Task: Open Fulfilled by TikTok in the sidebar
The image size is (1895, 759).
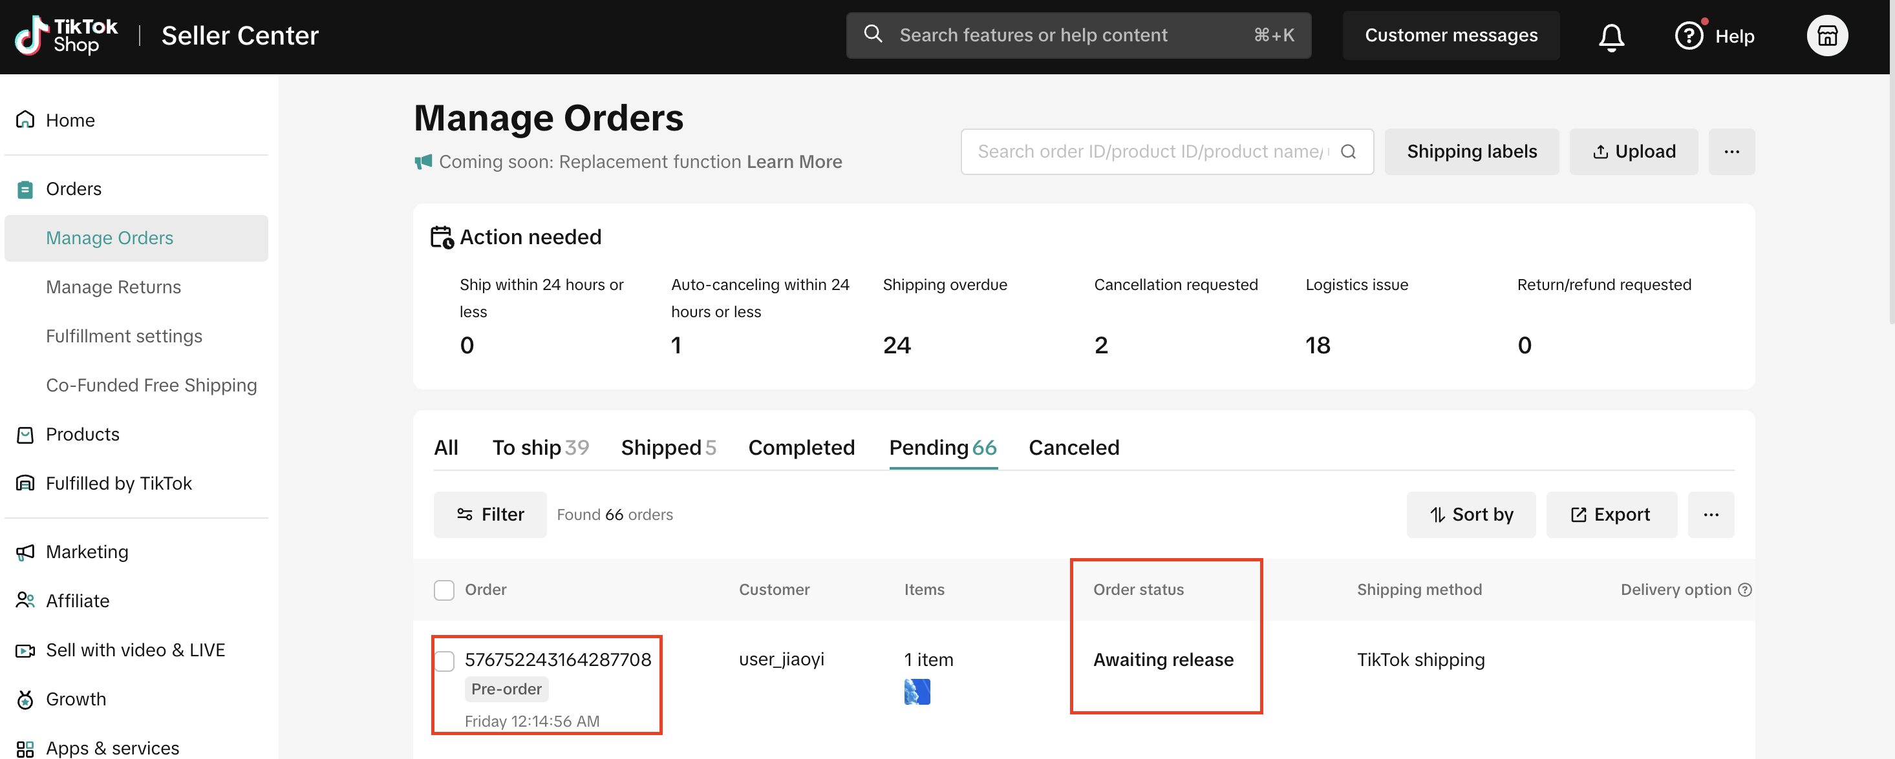Action: (x=118, y=483)
